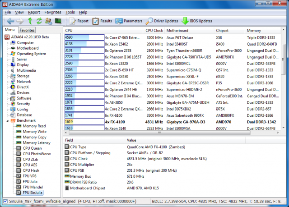289x207 pixels.
Task: Select DirectX in the tree
Action: pos(23,87)
